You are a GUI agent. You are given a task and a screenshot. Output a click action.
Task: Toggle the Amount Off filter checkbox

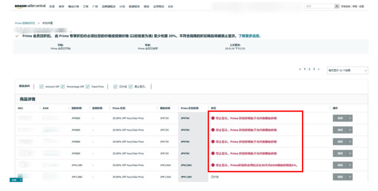(41, 87)
